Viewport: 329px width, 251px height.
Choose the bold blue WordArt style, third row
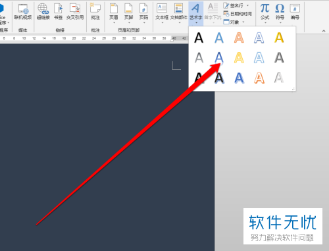point(239,78)
